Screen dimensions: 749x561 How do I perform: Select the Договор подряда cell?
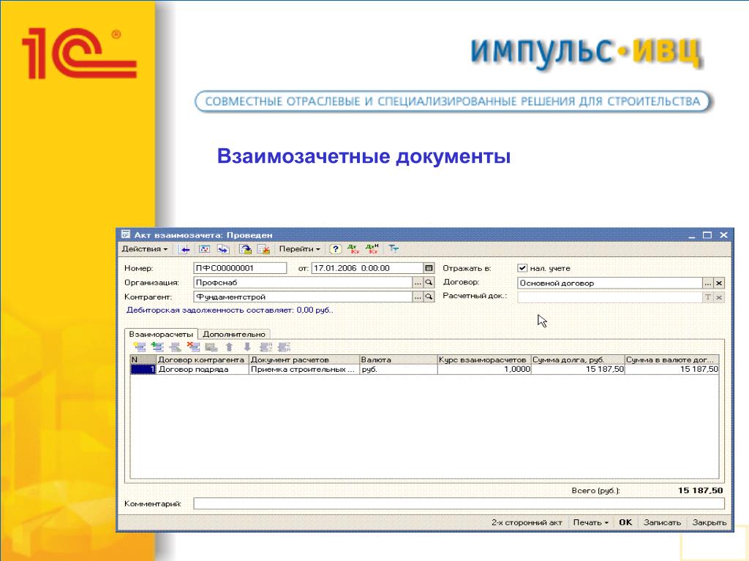click(202, 369)
